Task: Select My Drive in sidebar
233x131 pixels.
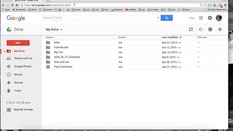Action: 19,51
